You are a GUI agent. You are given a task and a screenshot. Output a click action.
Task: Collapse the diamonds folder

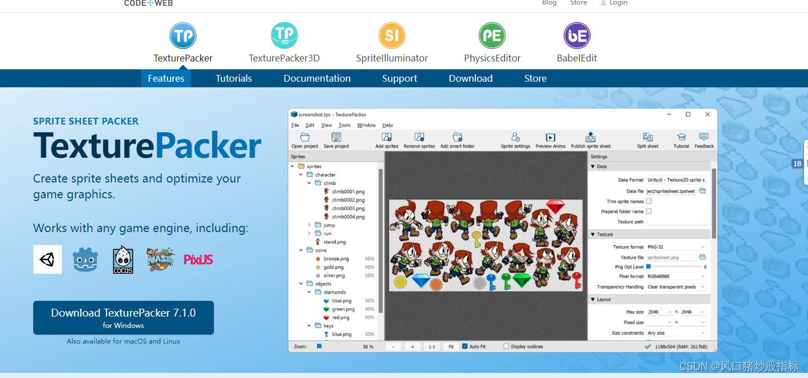click(x=309, y=292)
